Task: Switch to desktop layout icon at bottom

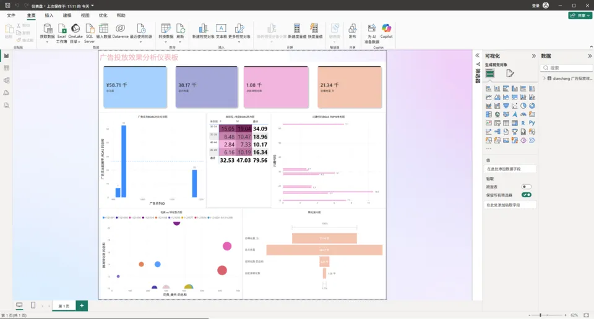Action: pos(19,305)
